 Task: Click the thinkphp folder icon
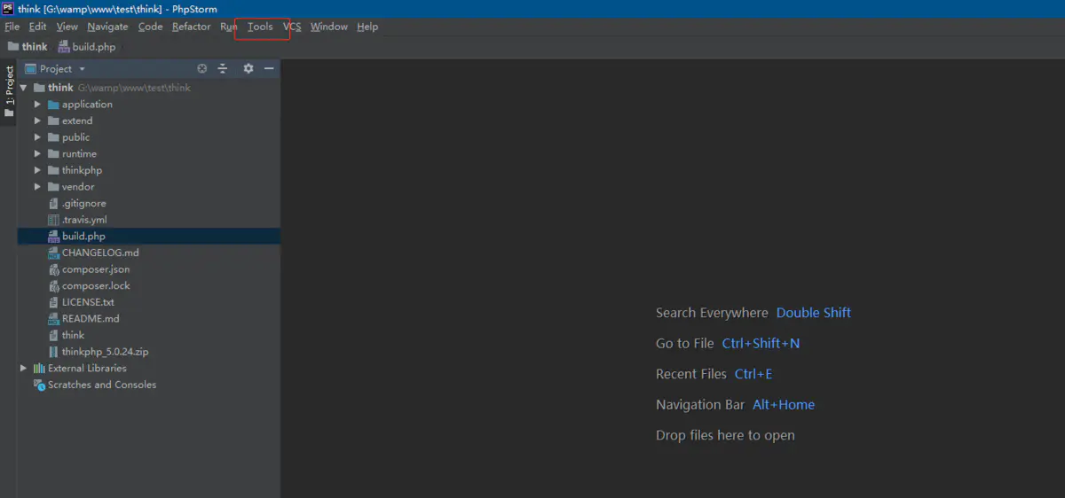click(53, 170)
